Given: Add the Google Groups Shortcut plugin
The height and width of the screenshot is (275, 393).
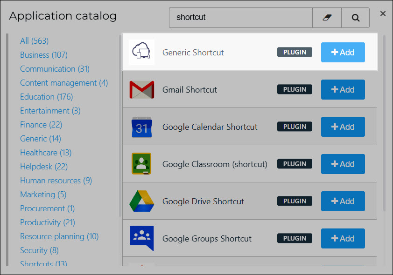Looking at the screenshot, I should click(343, 238).
